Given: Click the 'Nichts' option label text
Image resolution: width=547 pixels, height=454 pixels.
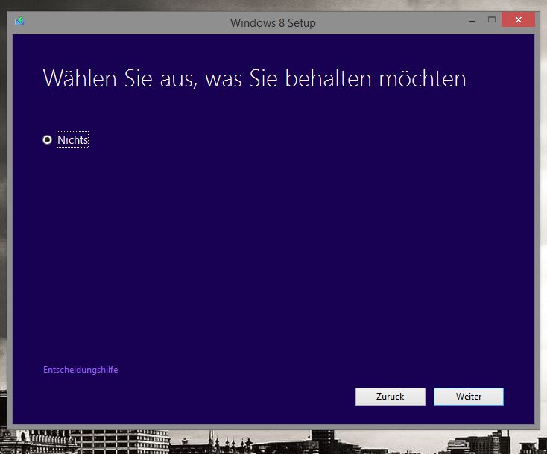Looking at the screenshot, I should click(x=72, y=139).
